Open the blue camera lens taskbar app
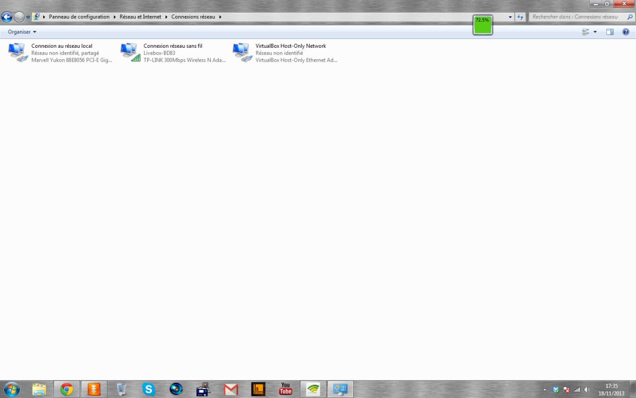The width and height of the screenshot is (636, 398). (x=176, y=389)
